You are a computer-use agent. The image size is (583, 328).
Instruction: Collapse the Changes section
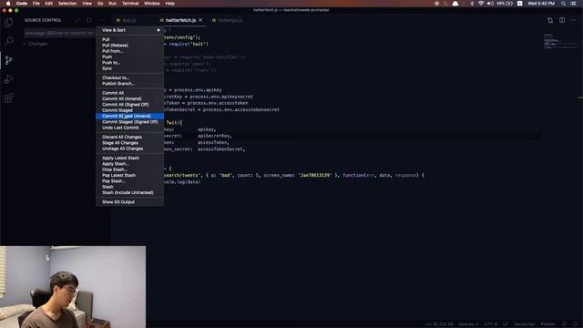[36, 44]
